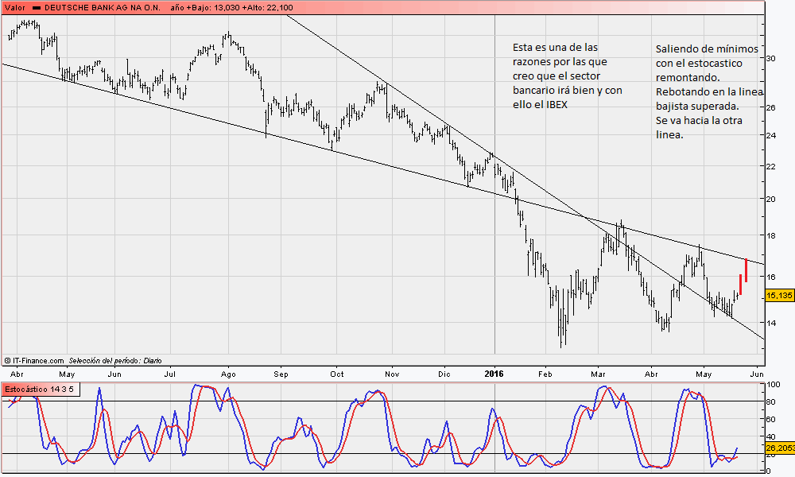
Task: Click the 'Ago' month label on time axis
Action: (229, 372)
